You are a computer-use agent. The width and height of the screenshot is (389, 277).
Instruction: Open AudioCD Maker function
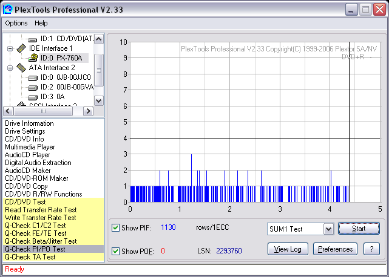(x=27, y=171)
